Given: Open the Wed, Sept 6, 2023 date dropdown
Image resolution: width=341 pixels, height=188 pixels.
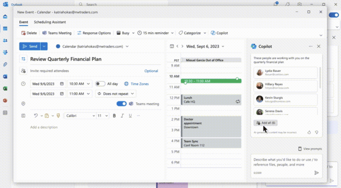Looking at the screenshot, I should [x=205, y=46].
